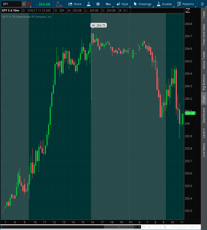Viewport: 207px width, 230px height.
Task: Click the SPY 5 d 10m chart label
Action: tap(10, 10)
